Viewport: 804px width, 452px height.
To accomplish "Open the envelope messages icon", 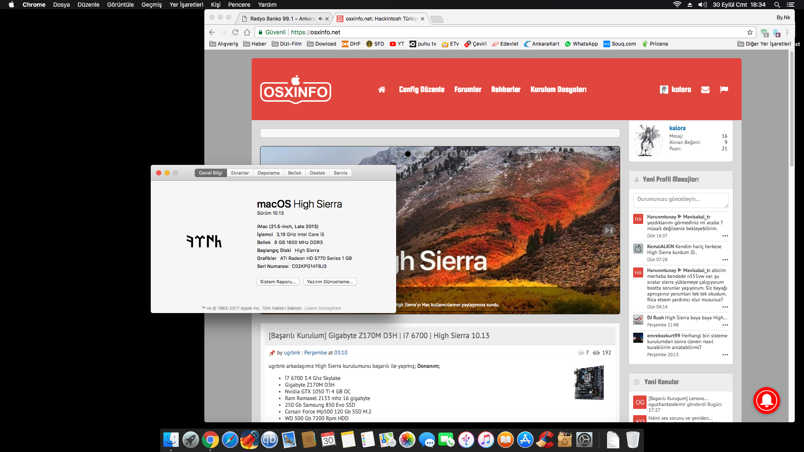I will pyautogui.click(x=705, y=90).
